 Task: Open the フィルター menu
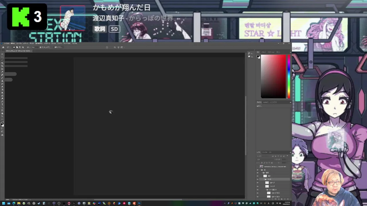[x=46, y=43]
